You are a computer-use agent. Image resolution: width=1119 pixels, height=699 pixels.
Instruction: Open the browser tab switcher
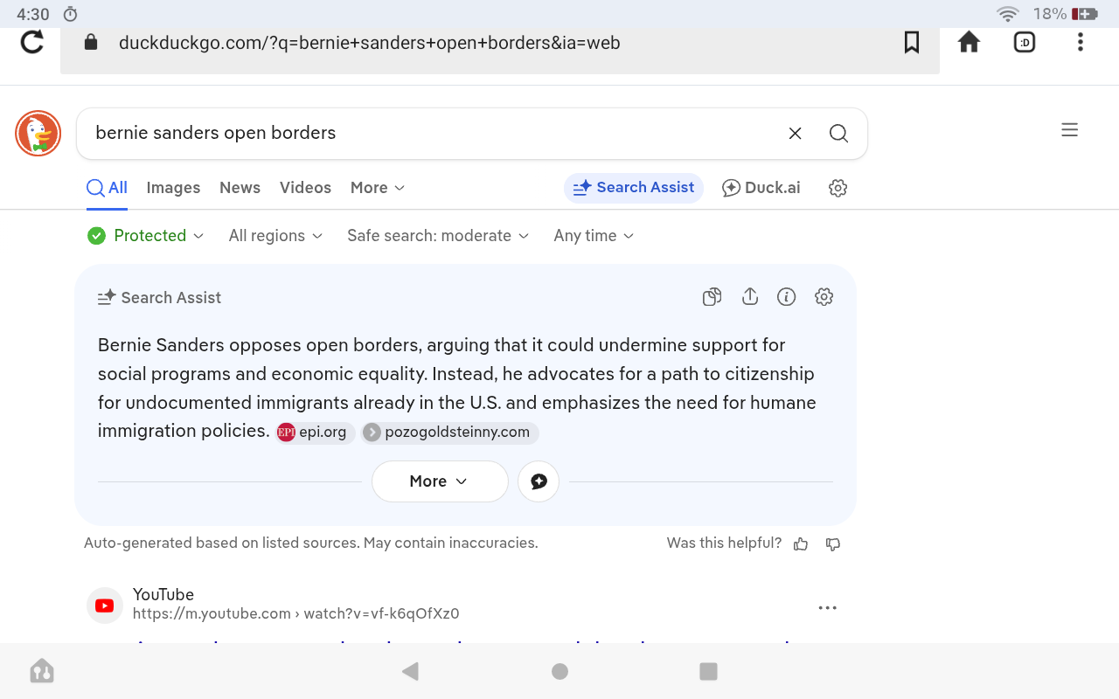[x=1024, y=42]
